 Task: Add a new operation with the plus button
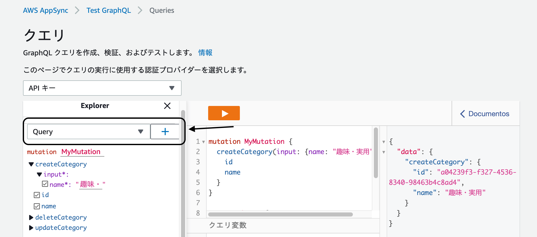165,132
